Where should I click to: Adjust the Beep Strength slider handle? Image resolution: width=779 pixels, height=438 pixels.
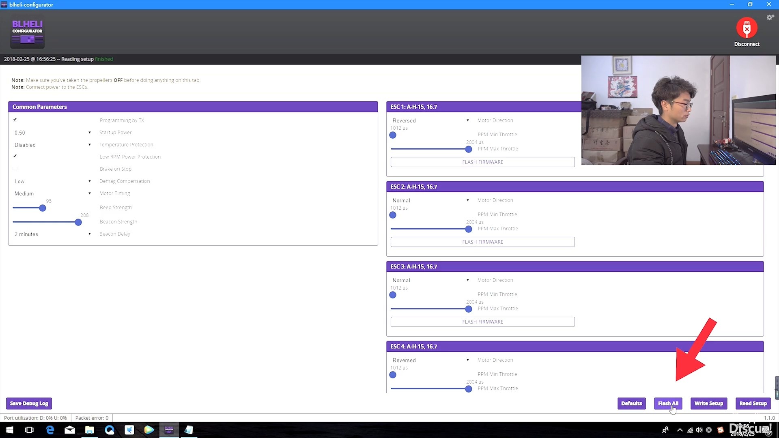[43, 208]
